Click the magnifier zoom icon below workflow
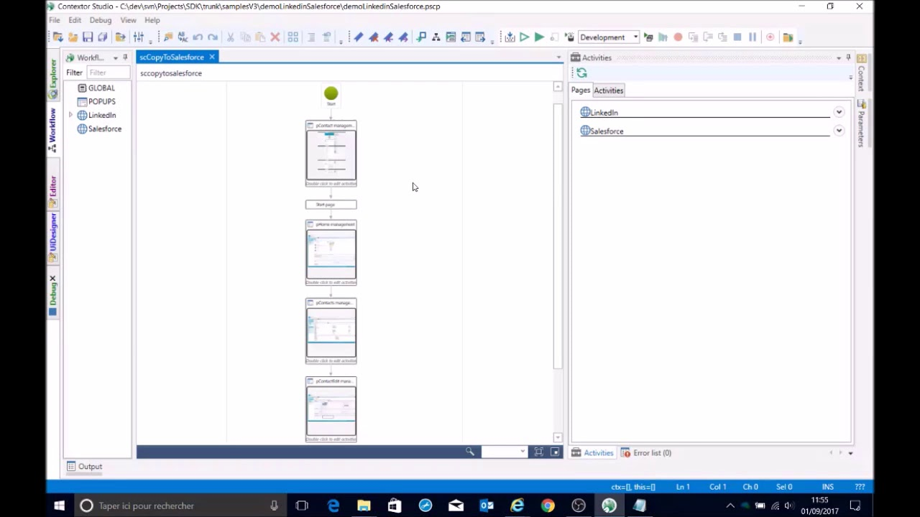The image size is (920, 517). (470, 452)
